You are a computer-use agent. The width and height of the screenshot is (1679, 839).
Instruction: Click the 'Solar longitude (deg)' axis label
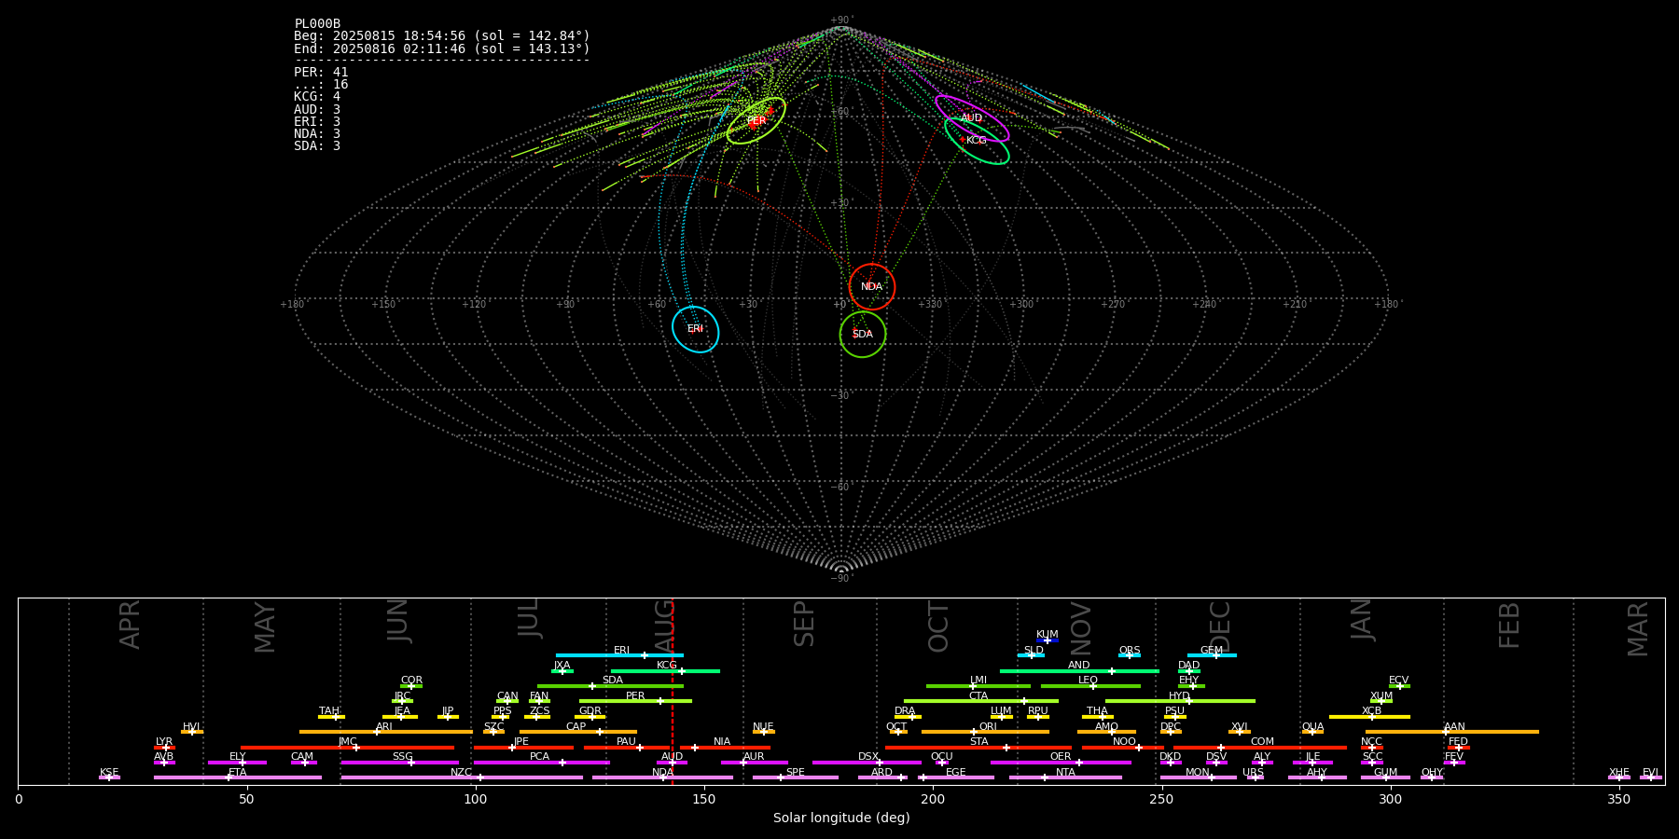point(841,818)
